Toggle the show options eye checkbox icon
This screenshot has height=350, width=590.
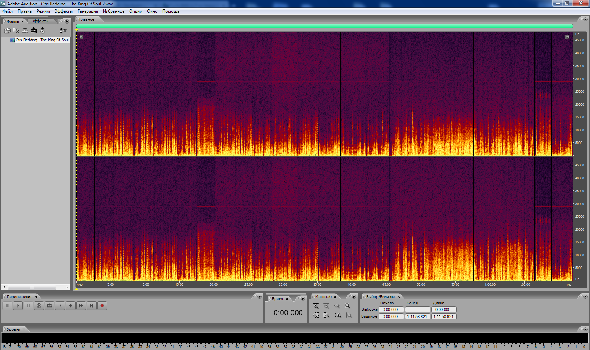coord(63,31)
